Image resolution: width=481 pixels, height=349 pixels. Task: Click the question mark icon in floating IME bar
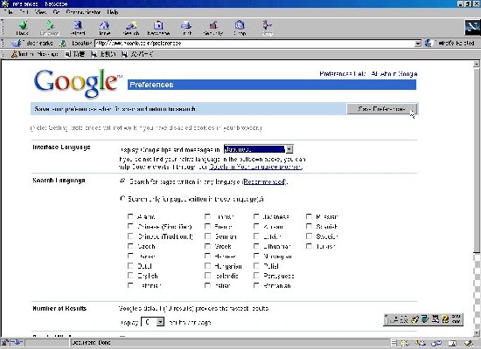click(445, 319)
